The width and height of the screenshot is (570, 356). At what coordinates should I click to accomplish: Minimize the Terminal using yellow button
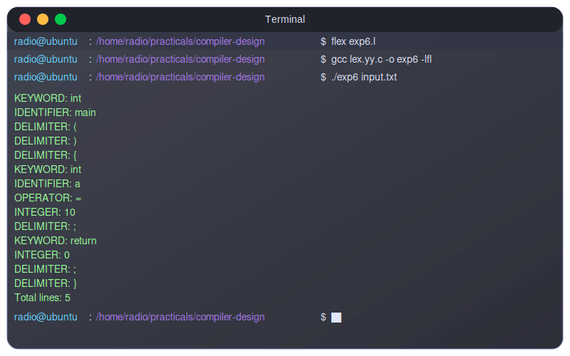point(43,19)
